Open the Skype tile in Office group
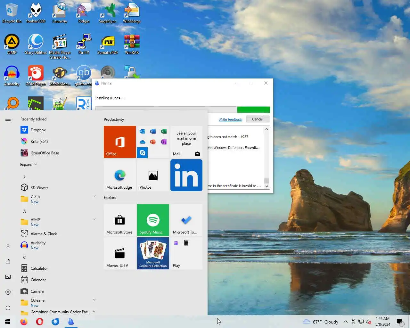Screen dimensions: 410x328 143,153
